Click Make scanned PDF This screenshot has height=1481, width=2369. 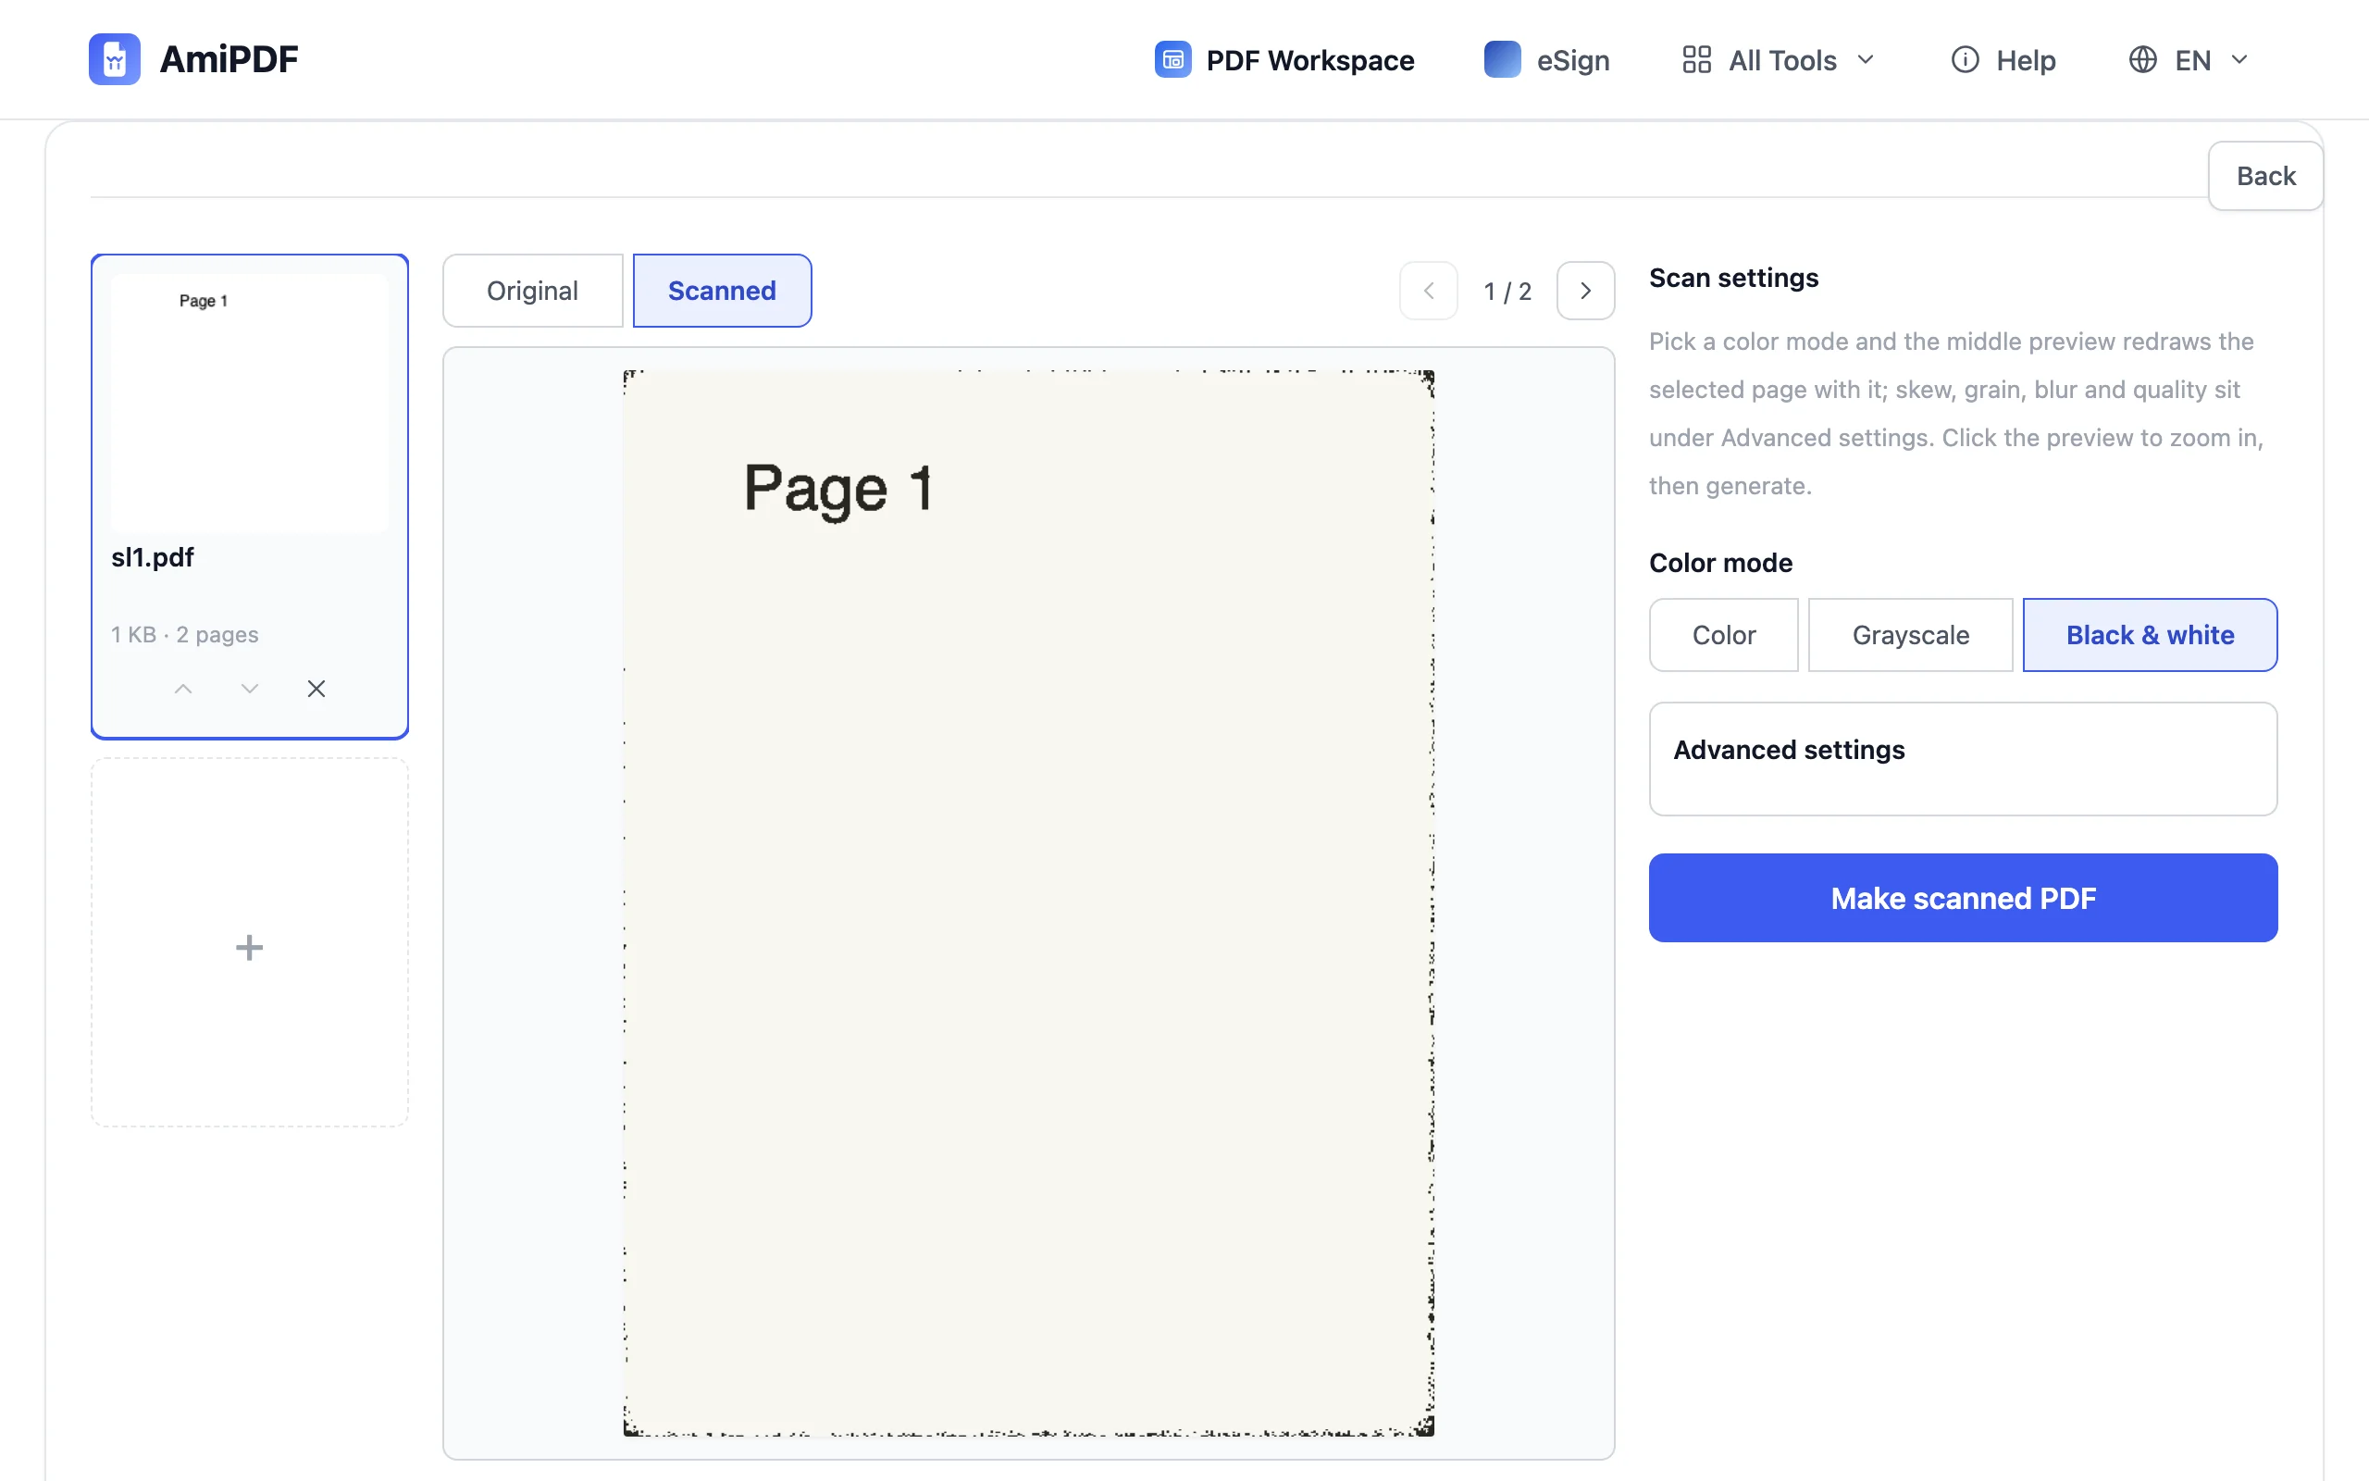[x=1963, y=898]
